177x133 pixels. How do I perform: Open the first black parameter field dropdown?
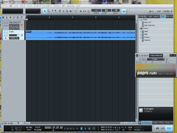pyautogui.click(x=13, y=11)
